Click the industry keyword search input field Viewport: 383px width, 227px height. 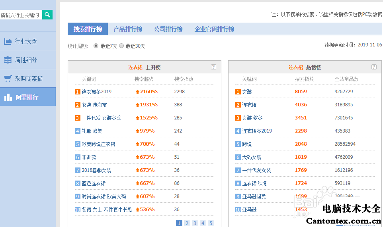click(21, 15)
